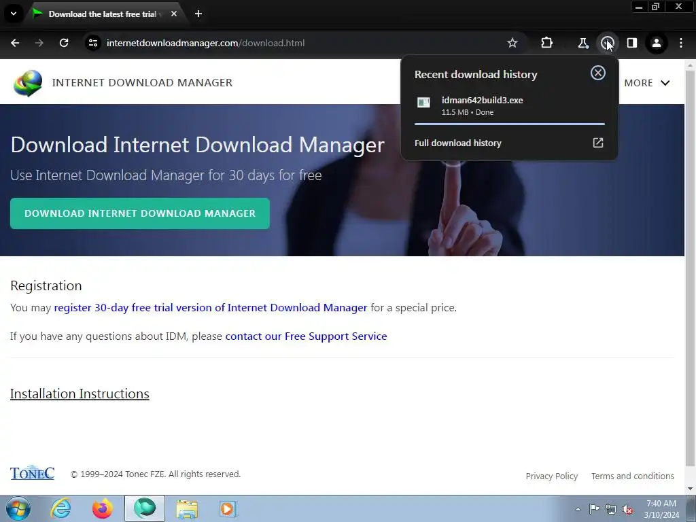Open the Privacy Policy link

pos(552,476)
